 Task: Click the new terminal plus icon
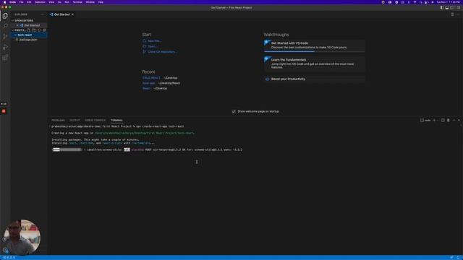(x=434, y=121)
